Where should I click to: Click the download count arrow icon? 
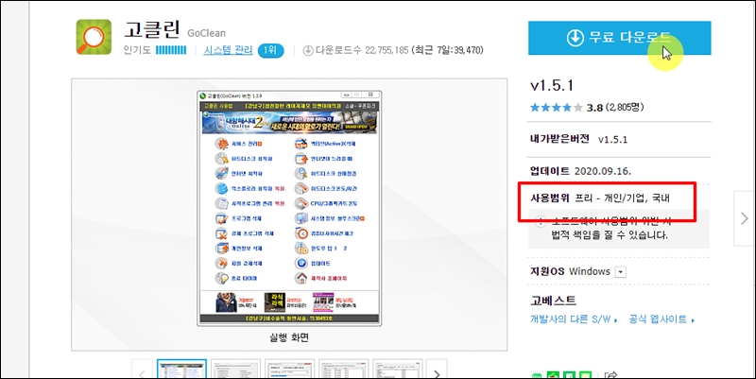[308, 50]
